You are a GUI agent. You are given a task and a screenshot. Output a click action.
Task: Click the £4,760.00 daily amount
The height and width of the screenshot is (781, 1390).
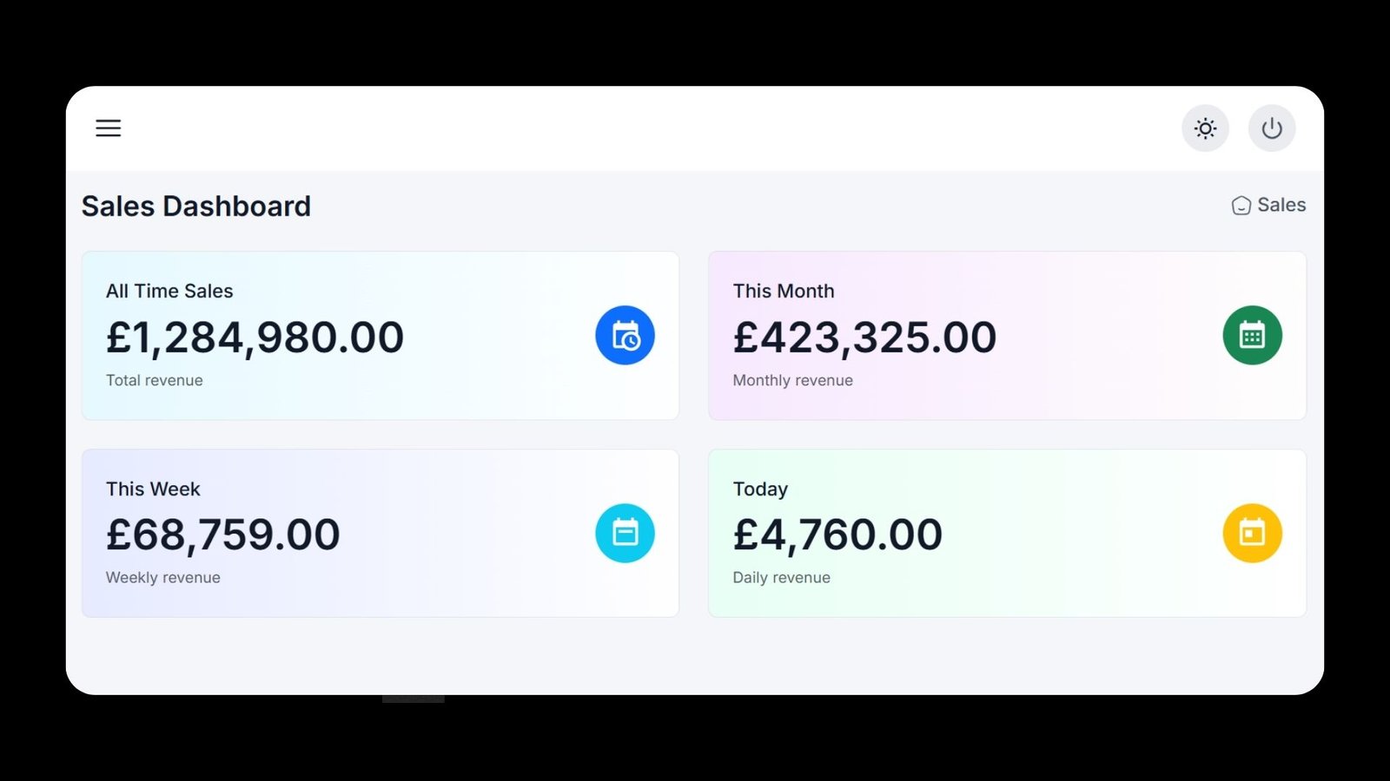tap(837, 535)
